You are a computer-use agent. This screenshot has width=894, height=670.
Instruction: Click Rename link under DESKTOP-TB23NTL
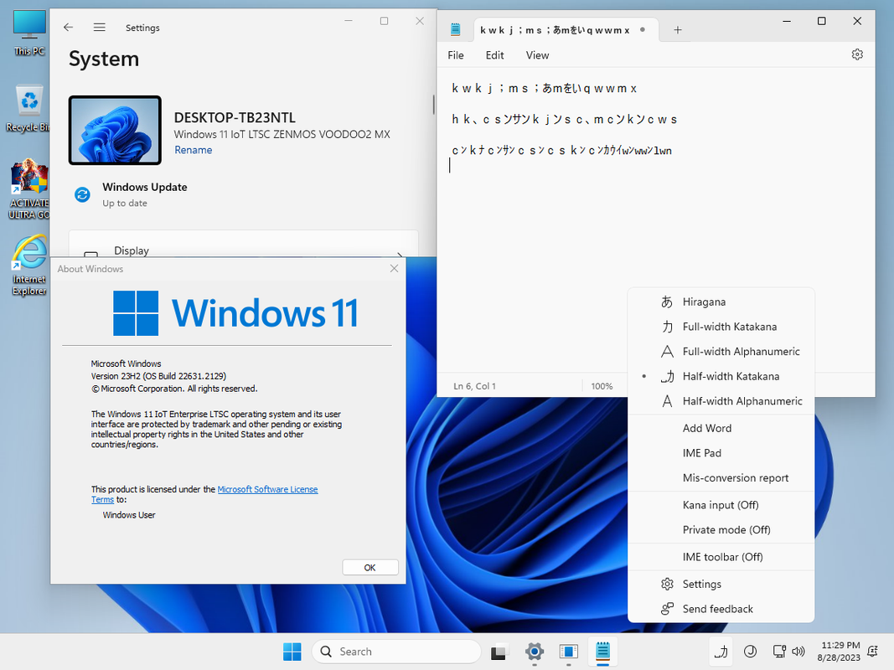194,150
